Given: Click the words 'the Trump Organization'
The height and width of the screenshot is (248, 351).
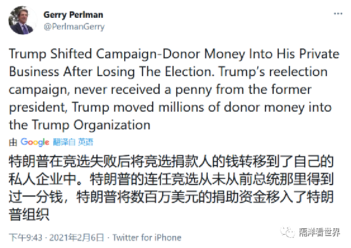Looking at the screenshot, I should click(x=79, y=125).
